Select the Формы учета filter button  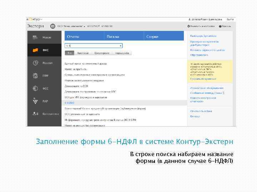point(122,53)
